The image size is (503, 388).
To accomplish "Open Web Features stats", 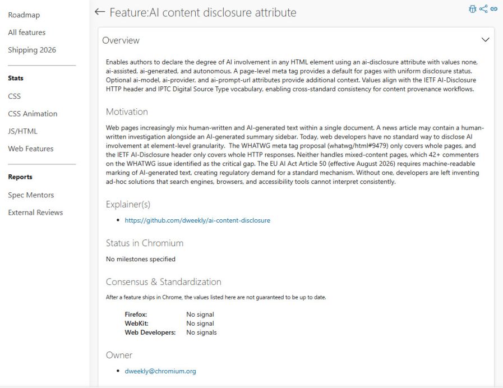I will pos(31,149).
